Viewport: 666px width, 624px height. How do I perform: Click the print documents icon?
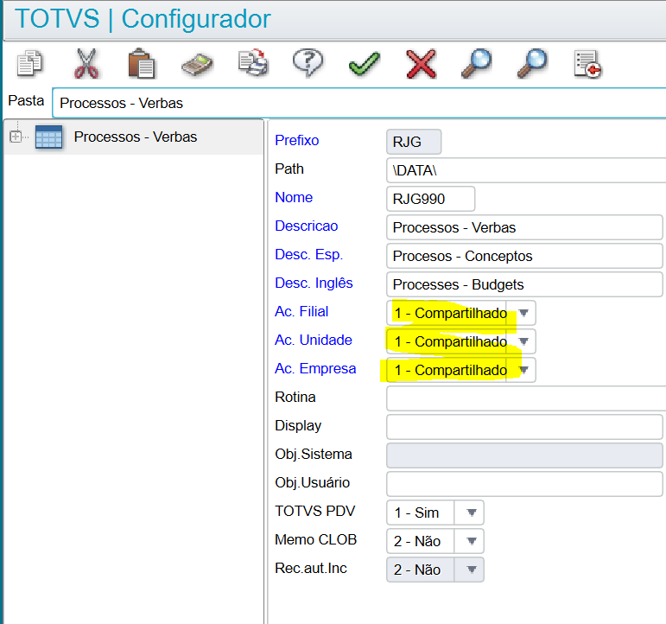(x=253, y=63)
